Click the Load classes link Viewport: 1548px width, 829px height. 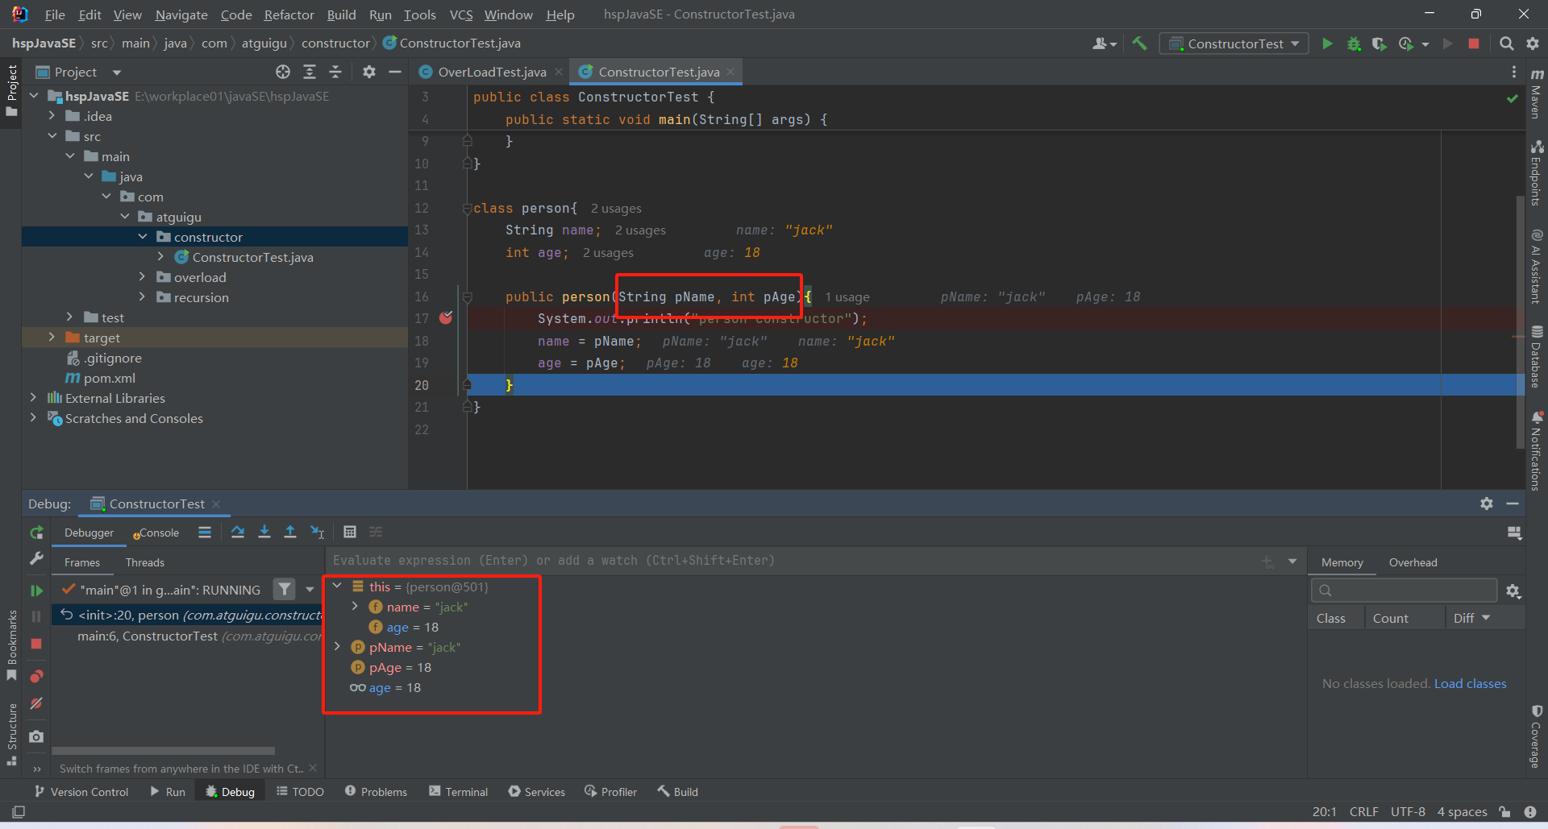(1470, 683)
